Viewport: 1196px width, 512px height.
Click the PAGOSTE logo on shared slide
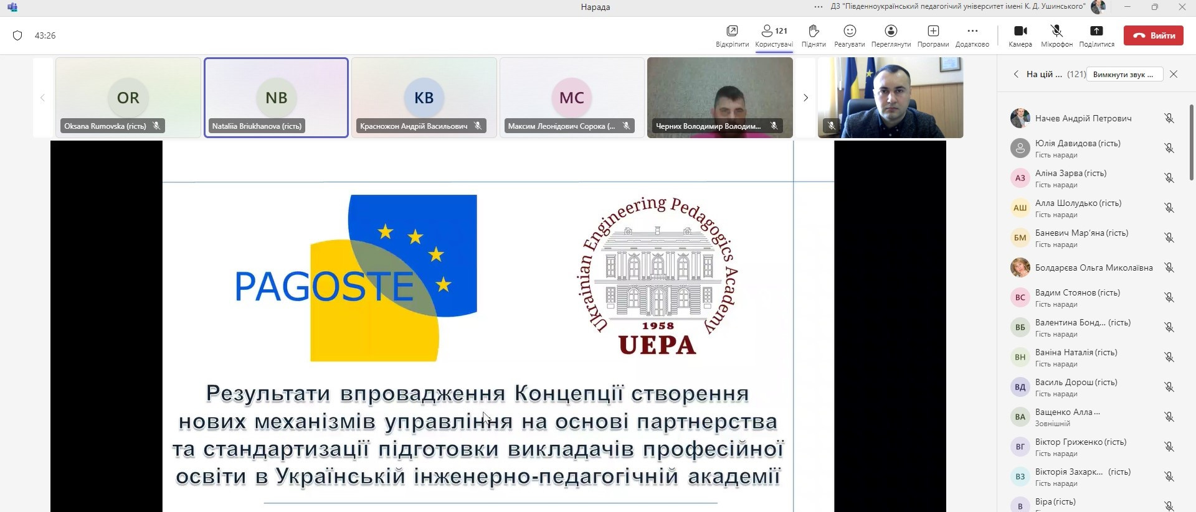pyautogui.click(x=356, y=277)
